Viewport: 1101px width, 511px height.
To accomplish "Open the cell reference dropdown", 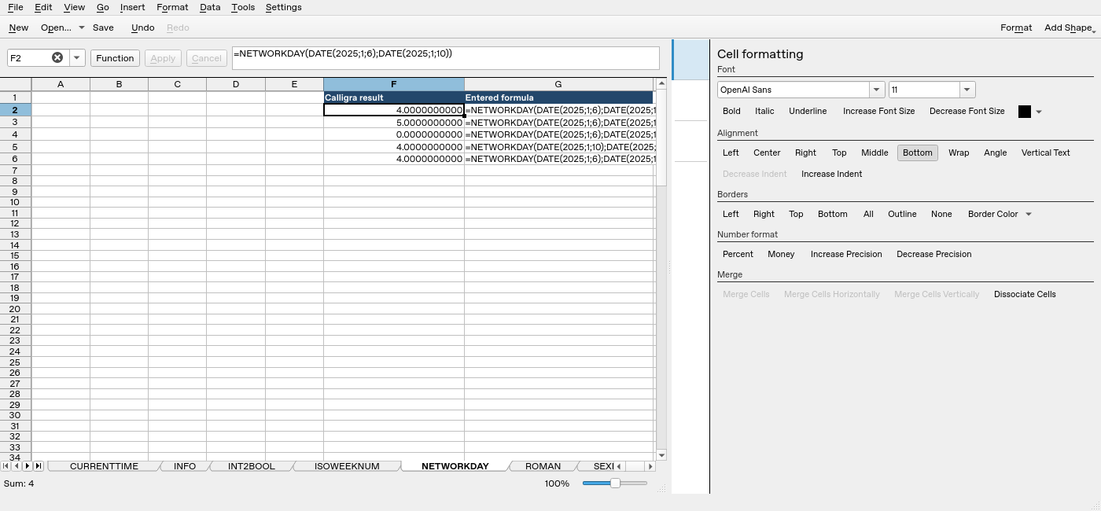I will pos(77,57).
